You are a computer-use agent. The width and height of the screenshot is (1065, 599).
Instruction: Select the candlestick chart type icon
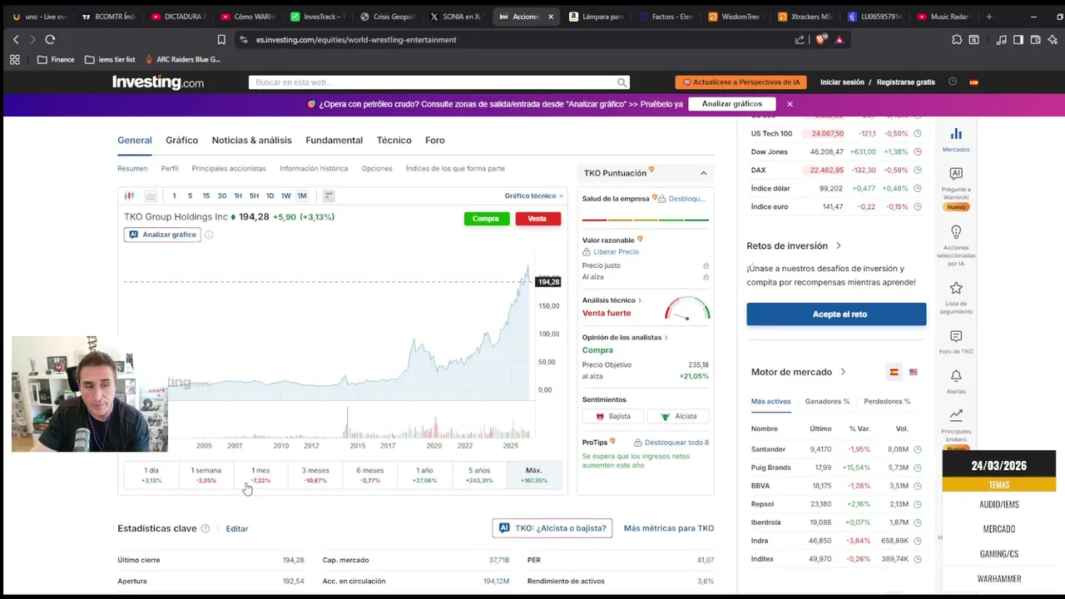129,196
